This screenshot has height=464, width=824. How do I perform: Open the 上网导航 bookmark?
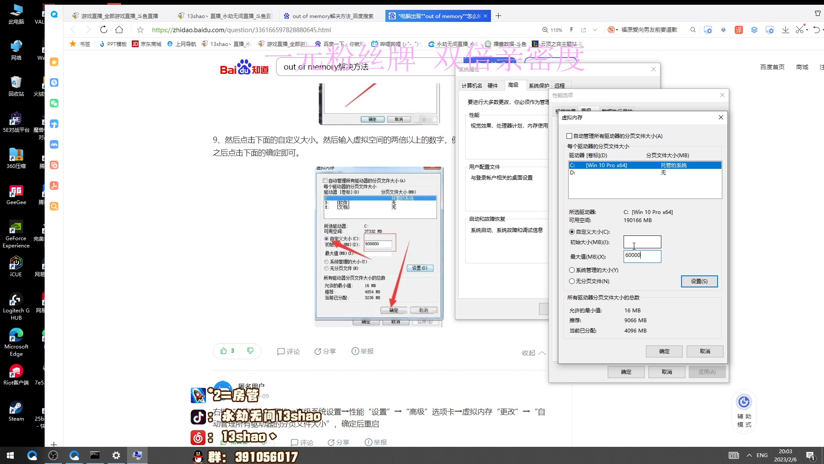[x=181, y=44]
